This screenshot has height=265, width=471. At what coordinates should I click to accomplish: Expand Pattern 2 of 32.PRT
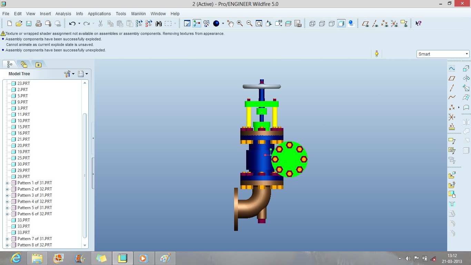(x=7, y=189)
